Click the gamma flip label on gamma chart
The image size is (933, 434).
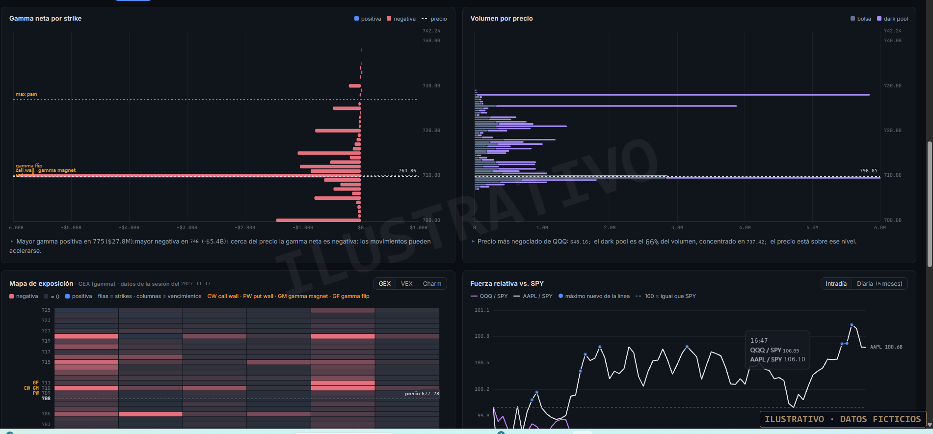point(29,166)
